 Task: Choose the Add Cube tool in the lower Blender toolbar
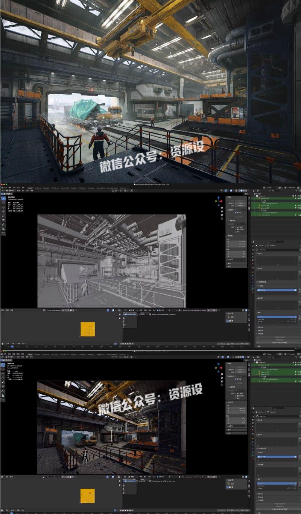point(3,399)
